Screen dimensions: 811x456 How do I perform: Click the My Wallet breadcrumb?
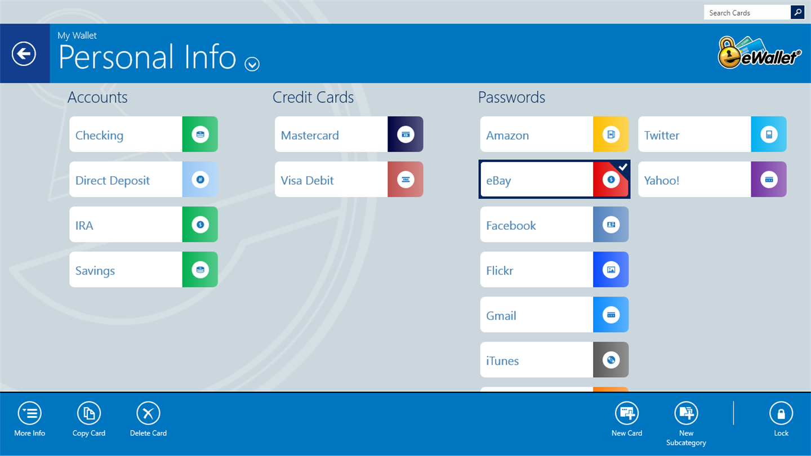tap(77, 35)
